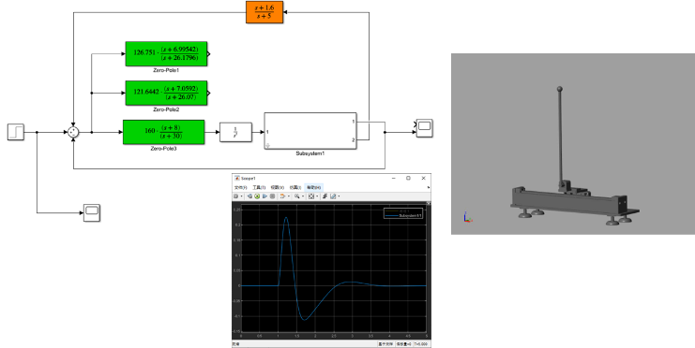Image resolution: width=695 pixels, height=348 pixels.
Task: Select the orange s+1.6 over s+5 block
Action: click(264, 12)
